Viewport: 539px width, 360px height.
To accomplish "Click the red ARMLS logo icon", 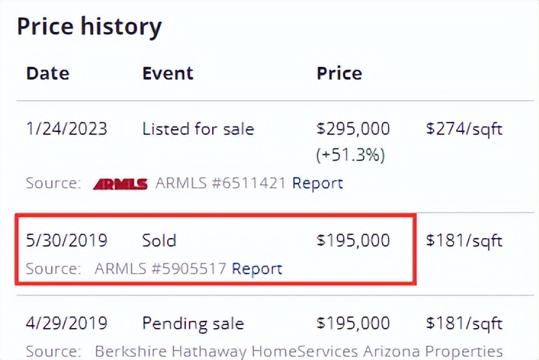I will [120, 184].
